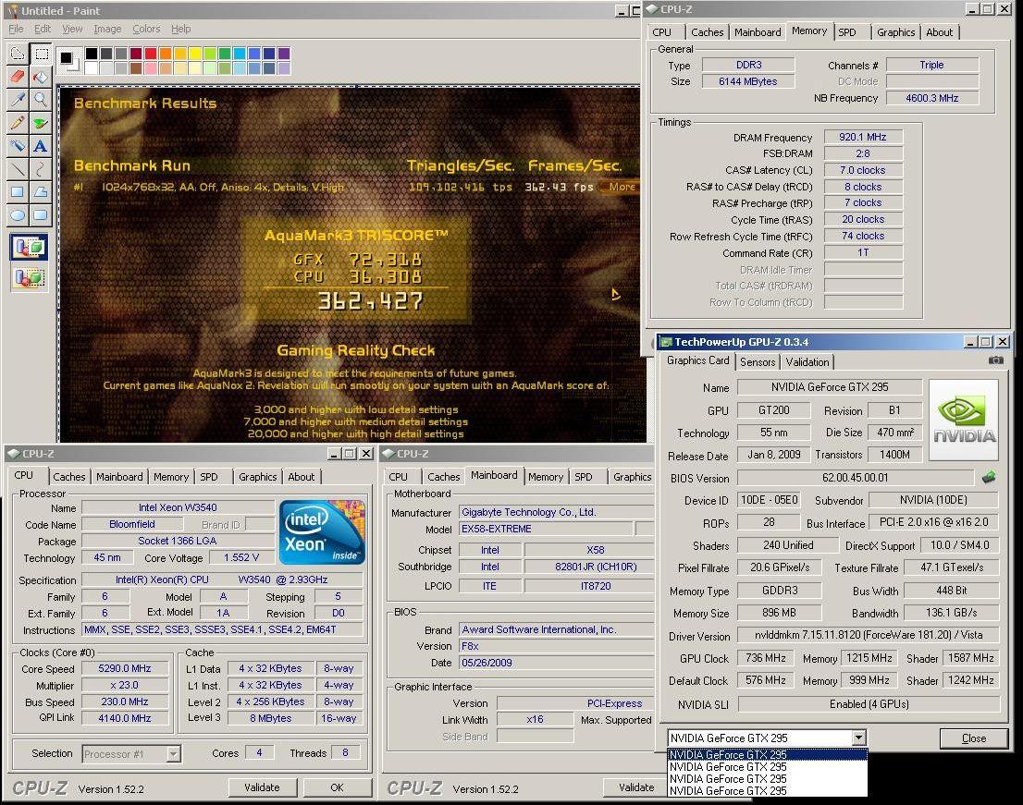Open the graphics card selector dropdown arrow in GPU-Z
1023x805 pixels.
(858, 738)
